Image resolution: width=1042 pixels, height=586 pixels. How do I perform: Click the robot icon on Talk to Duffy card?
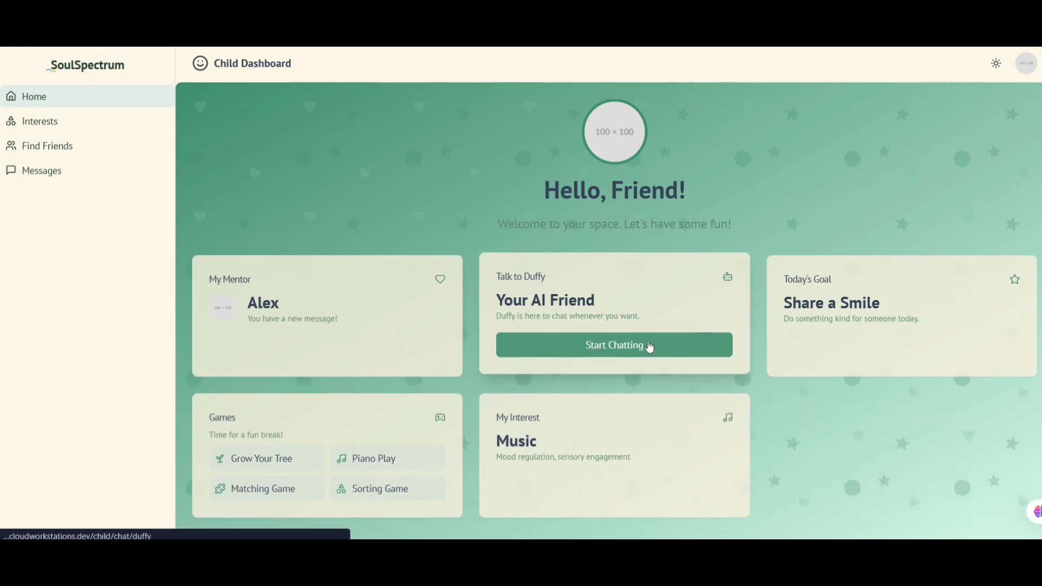pyautogui.click(x=727, y=277)
